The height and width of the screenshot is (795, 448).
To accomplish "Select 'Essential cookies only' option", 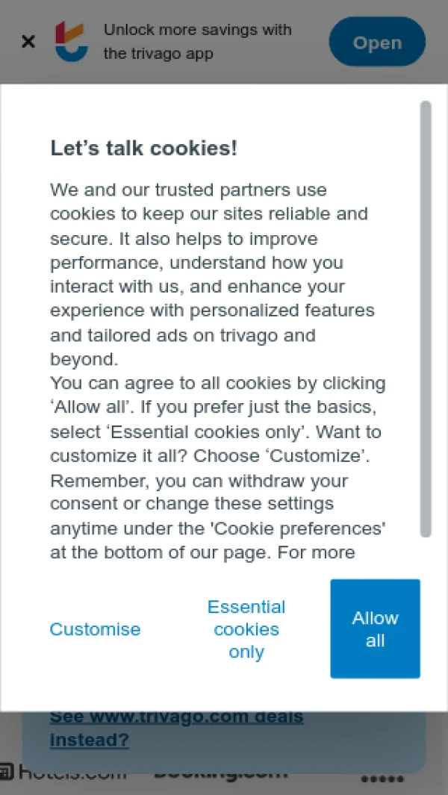I will [246, 629].
